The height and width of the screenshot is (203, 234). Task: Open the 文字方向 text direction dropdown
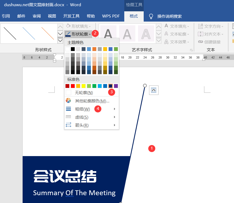[211, 26]
